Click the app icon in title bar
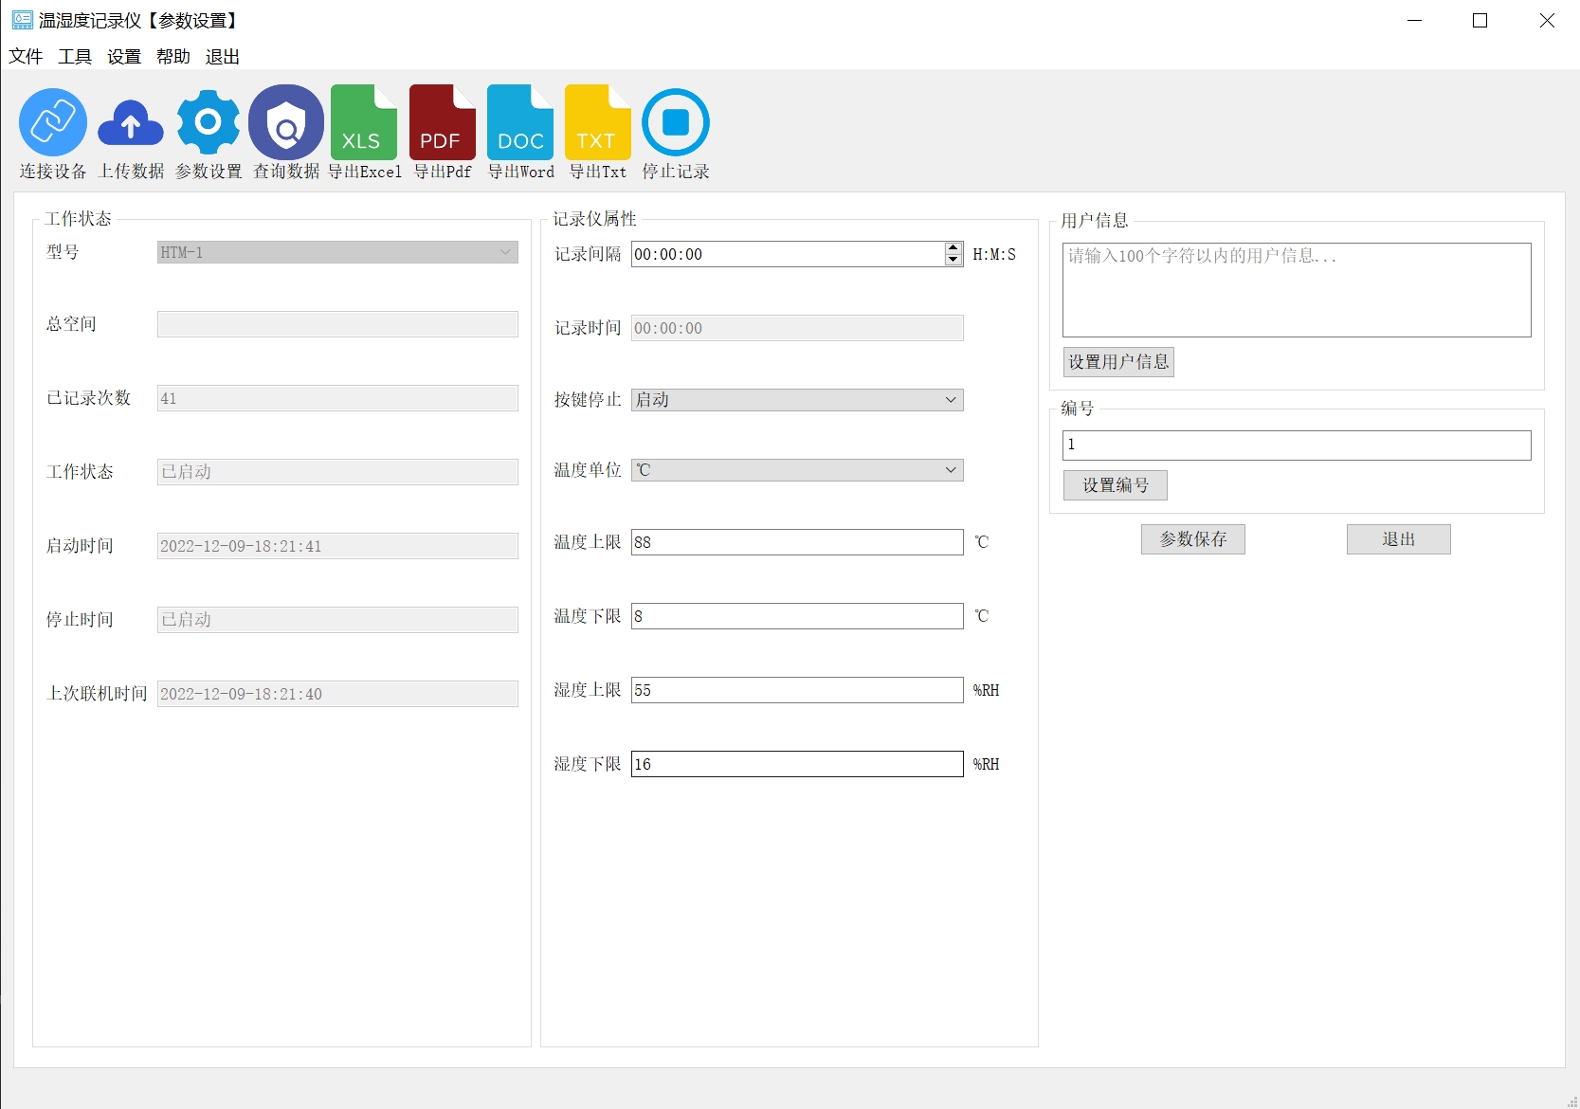 (22, 20)
